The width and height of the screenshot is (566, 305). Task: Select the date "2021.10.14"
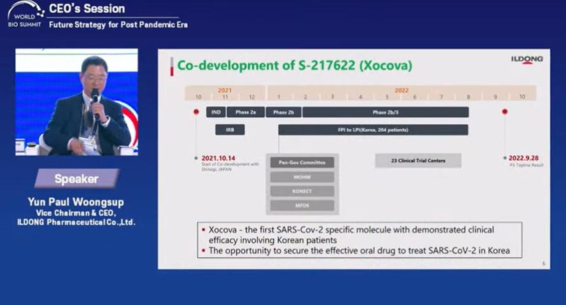click(218, 158)
